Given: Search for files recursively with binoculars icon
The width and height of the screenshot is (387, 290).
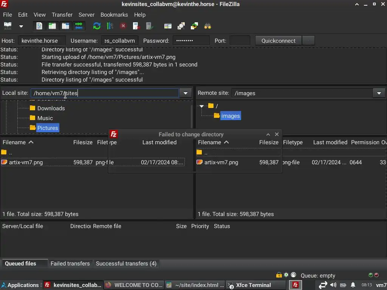Looking at the screenshot, I should point(207,26).
